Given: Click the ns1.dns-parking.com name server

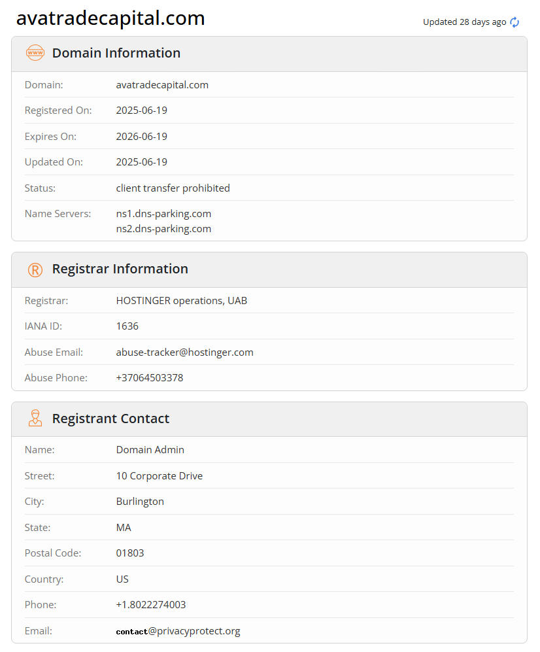Looking at the screenshot, I should (163, 214).
